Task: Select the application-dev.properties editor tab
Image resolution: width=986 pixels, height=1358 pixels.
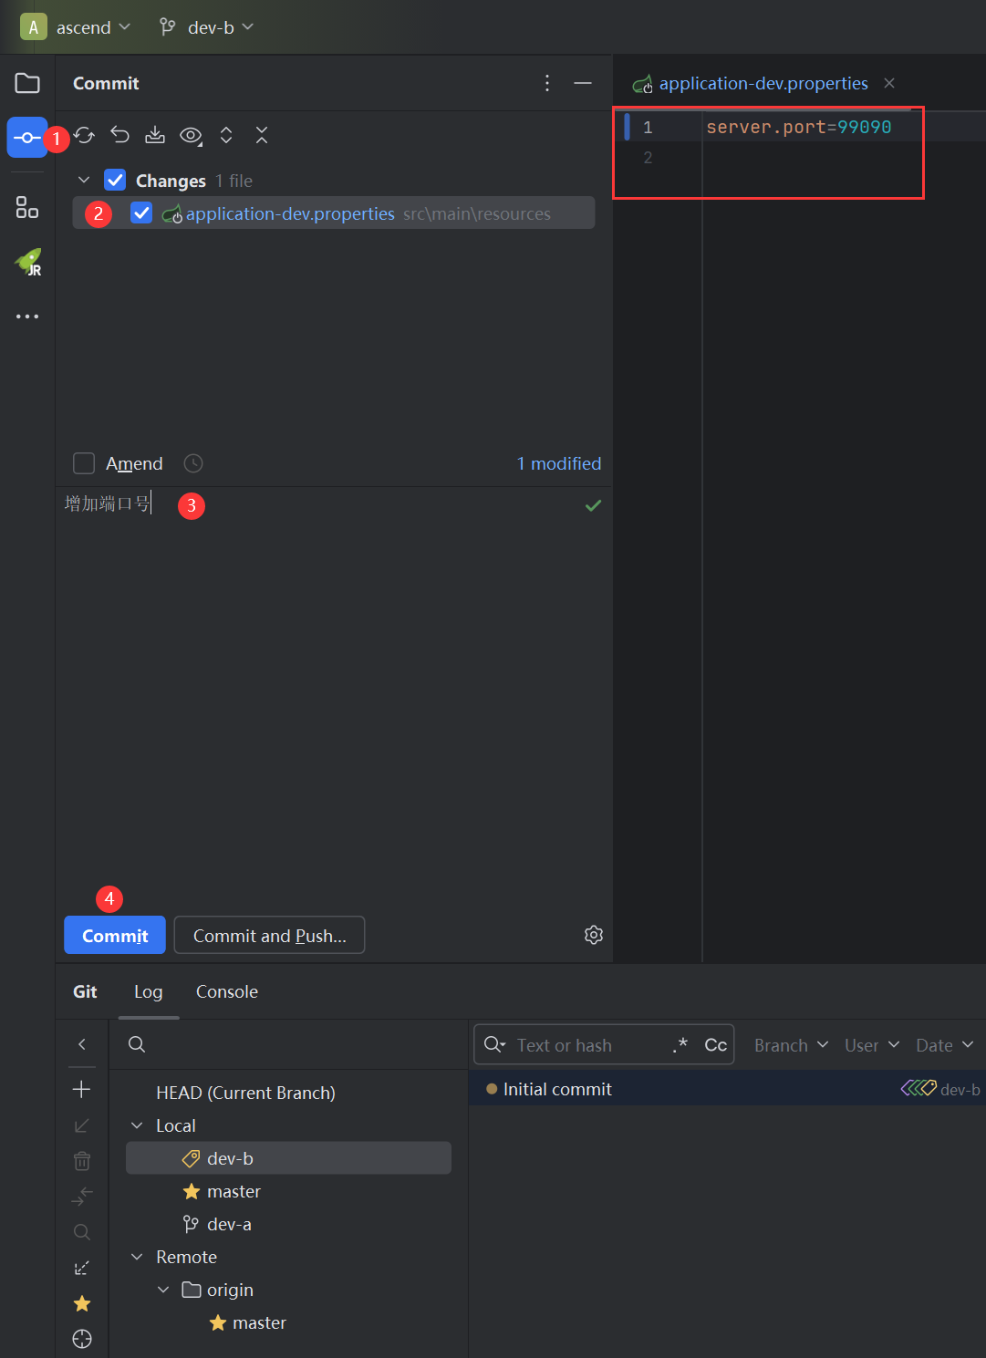Action: [x=763, y=83]
